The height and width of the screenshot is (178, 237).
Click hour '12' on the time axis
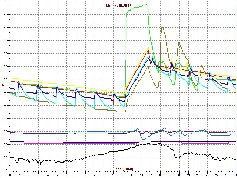pyautogui.click(x=123, y=175)
